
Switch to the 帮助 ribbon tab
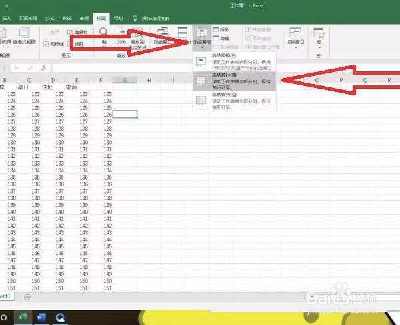tap(119, 19)
